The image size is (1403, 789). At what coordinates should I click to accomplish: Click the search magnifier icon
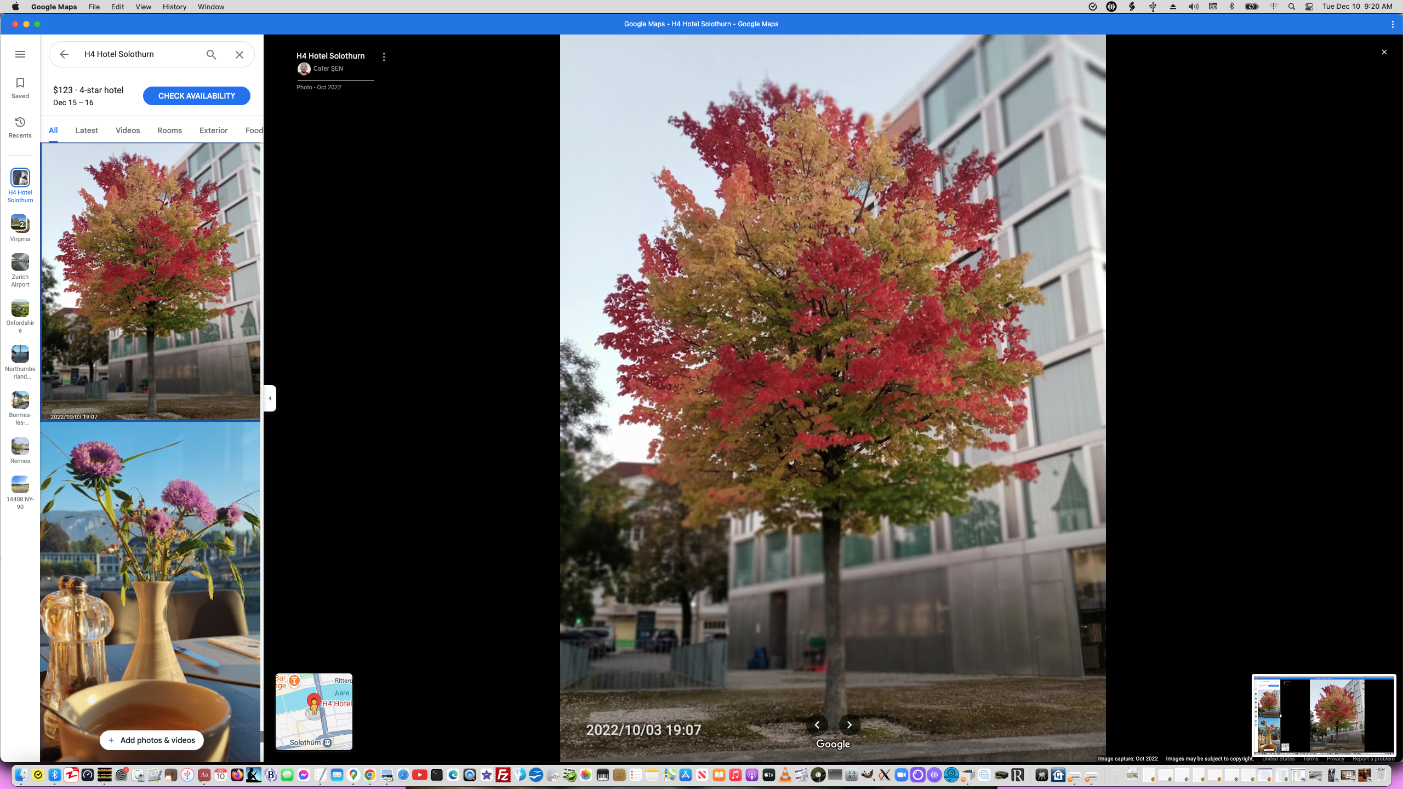pyautogui.click(x=212, y=54)
